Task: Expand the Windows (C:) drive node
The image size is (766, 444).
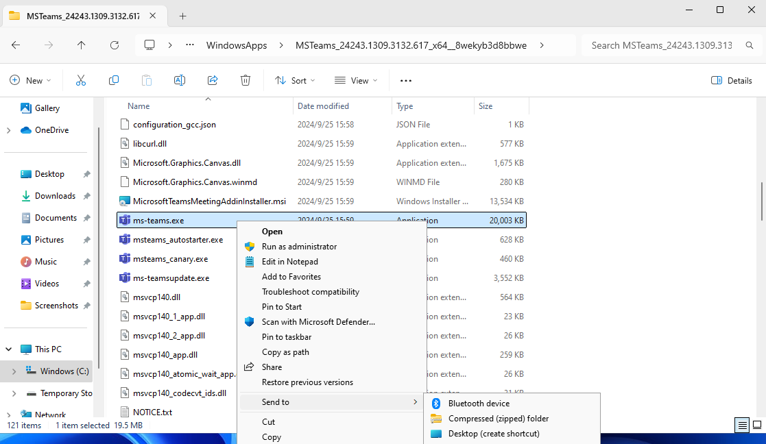Action: coord(14,371)
